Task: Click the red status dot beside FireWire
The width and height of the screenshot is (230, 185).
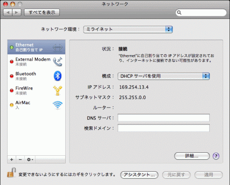Action: [12, 90]
